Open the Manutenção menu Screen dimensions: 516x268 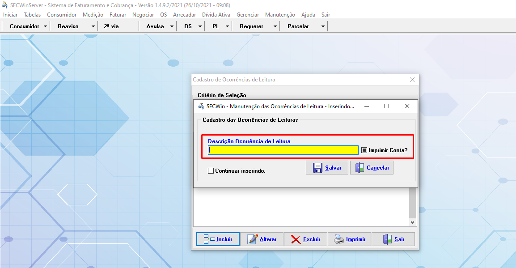click(x=279, y=14)
